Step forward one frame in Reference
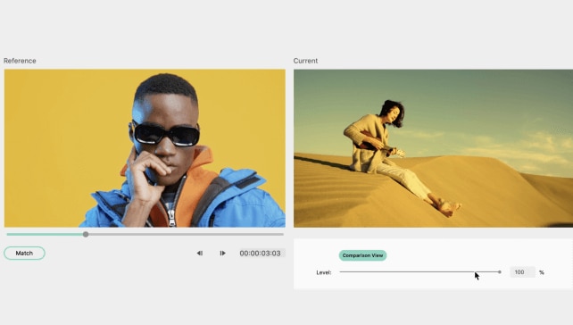 222,253
